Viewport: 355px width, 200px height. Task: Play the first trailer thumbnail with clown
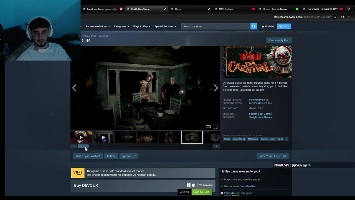[81, 137]
